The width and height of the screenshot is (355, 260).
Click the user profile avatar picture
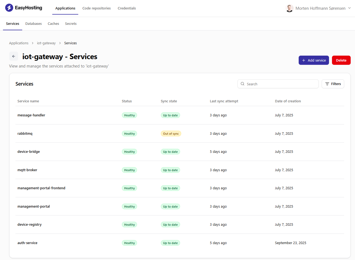[289, 8]
